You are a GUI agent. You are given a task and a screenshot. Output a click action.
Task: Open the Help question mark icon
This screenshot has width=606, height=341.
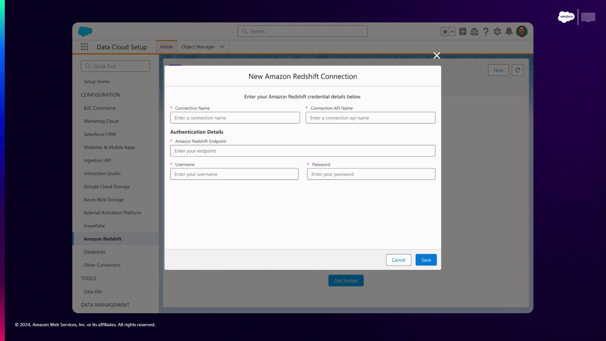[486, 32]
